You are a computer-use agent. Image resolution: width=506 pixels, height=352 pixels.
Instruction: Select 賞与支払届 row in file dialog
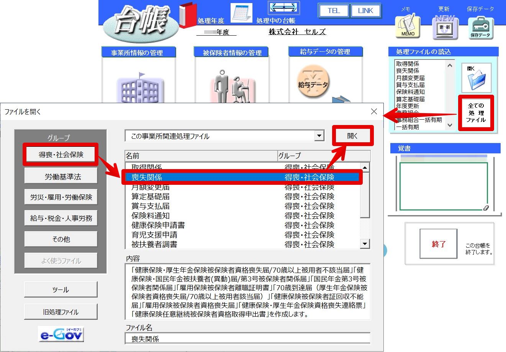coord(242,206)
